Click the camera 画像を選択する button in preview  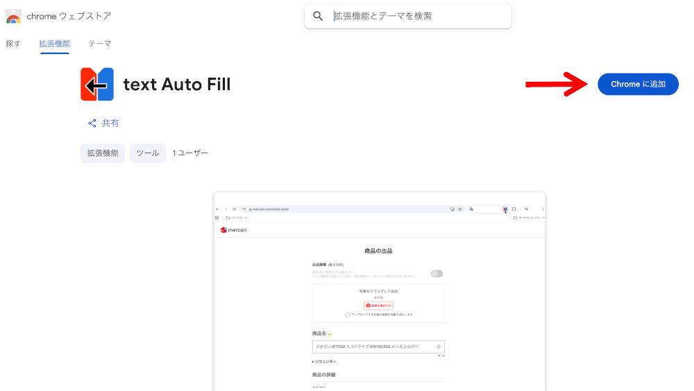[378, 305]
